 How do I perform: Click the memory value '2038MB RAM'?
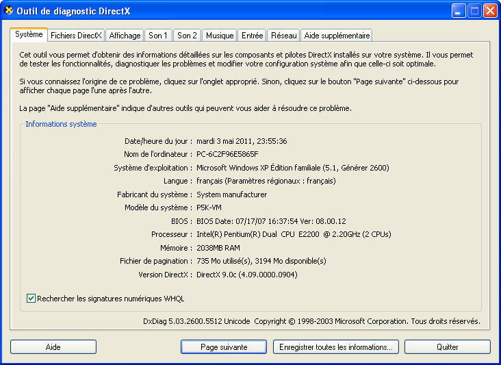[x=218, y=248]
